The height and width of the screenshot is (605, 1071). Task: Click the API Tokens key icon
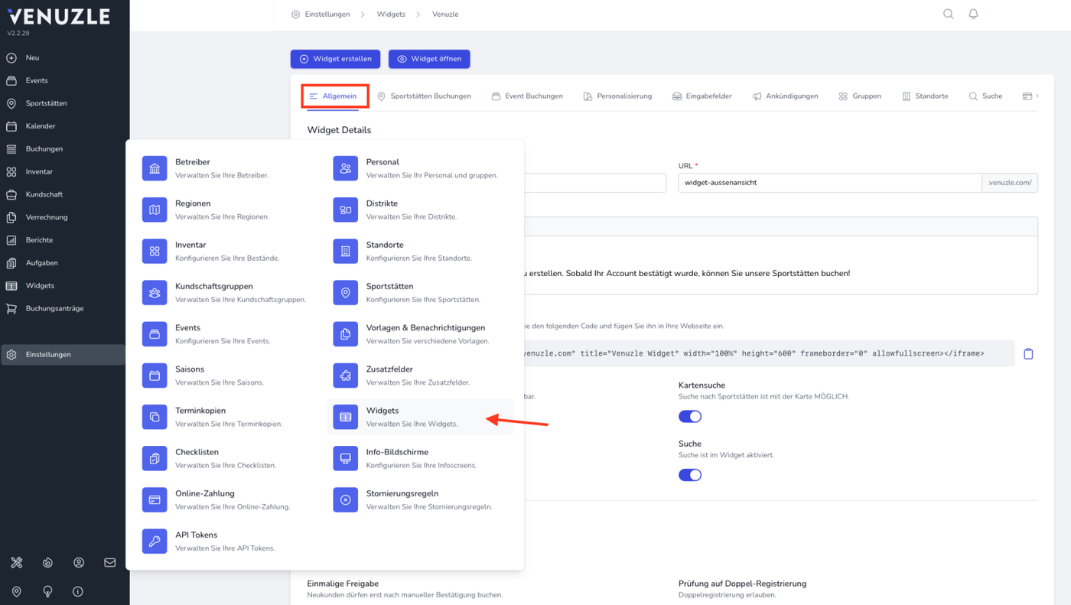pyautogui.click(x=155, y=541)
